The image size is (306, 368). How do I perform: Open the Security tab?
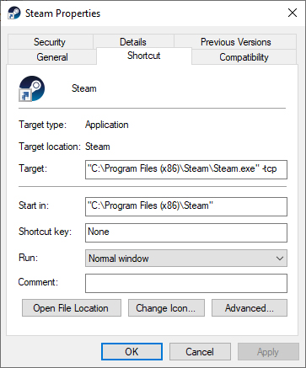coord(50,42)
